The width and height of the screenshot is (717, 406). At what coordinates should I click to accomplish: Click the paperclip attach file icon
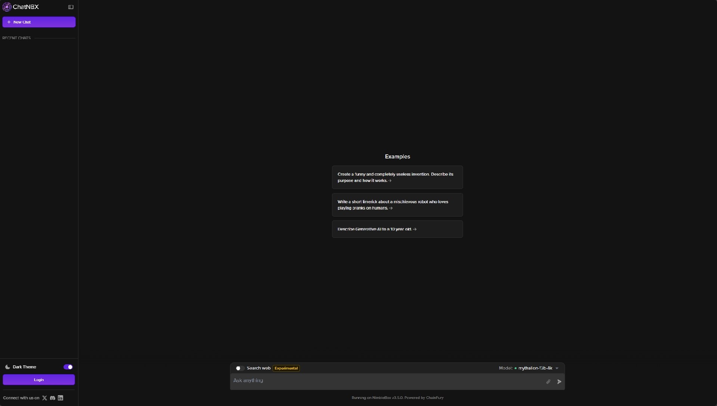click(548, 382)
